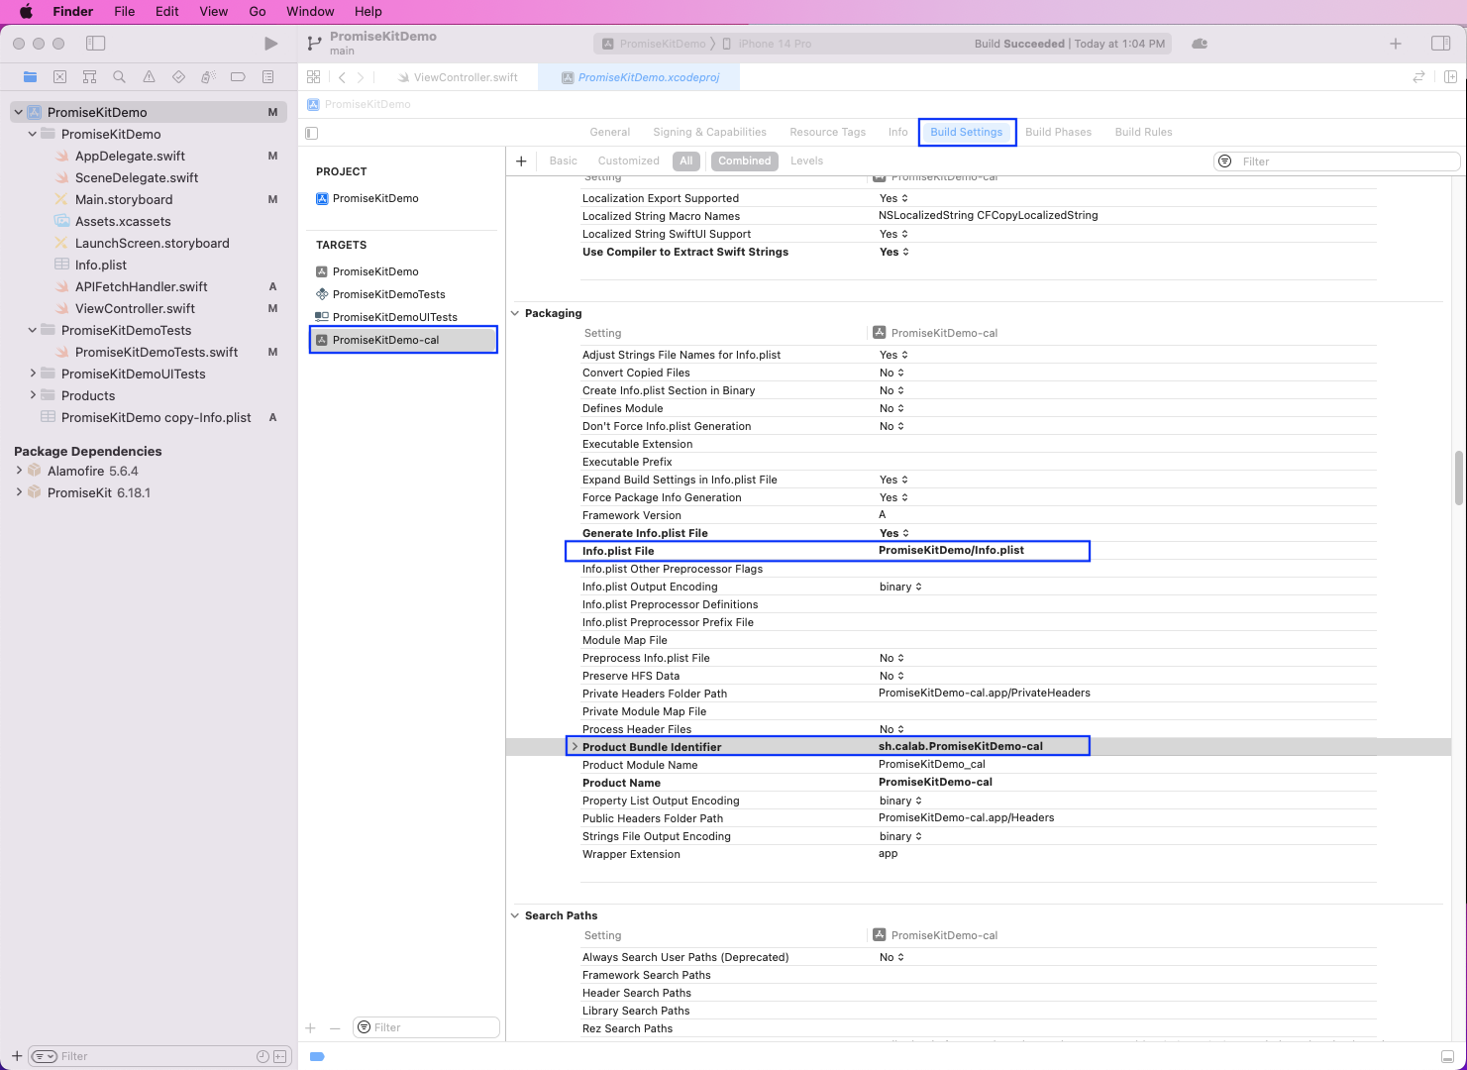This screenshot has width=1467, height=1070.
Task: Change Defines Module No popup
Action: tap(891, 408)
